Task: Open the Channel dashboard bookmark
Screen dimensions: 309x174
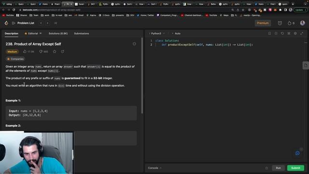Action: (x=192, y=15)
